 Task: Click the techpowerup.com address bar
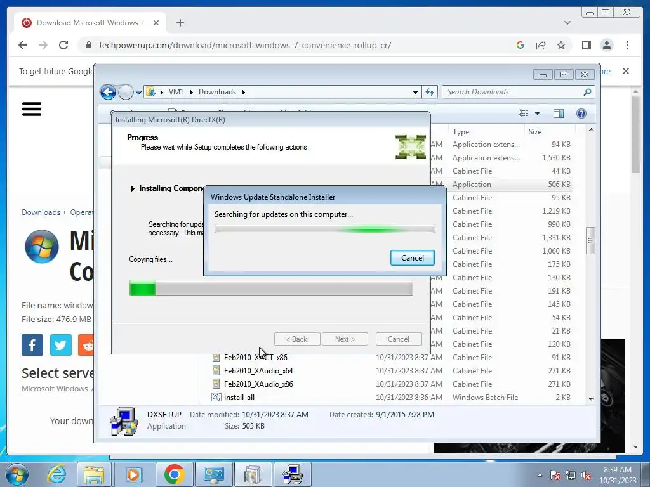pyautogui.click(x=244, y=45)
